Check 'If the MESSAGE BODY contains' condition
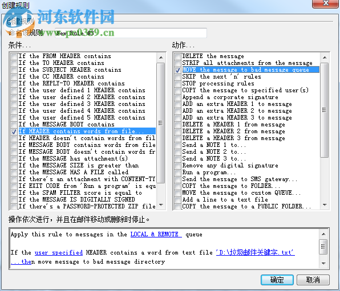This screenshot has height=291, width=340. tap(14, 125)
